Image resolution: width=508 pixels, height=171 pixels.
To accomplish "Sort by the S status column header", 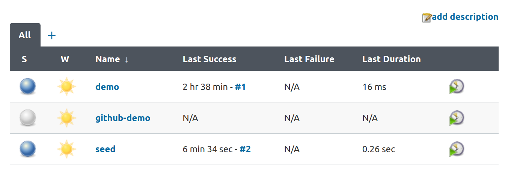I will (24, 59).
